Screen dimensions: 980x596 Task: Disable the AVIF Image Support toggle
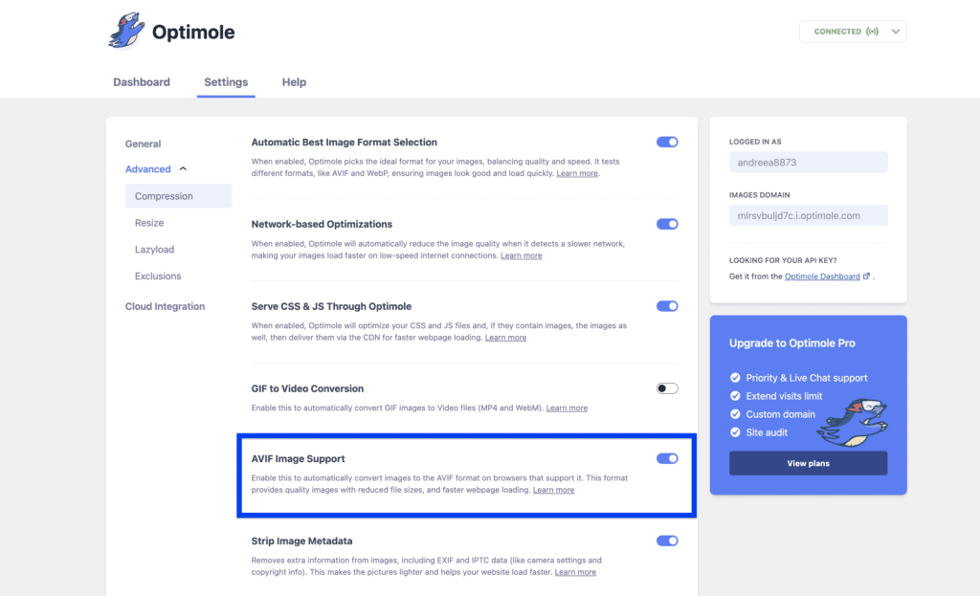(666, 457)
